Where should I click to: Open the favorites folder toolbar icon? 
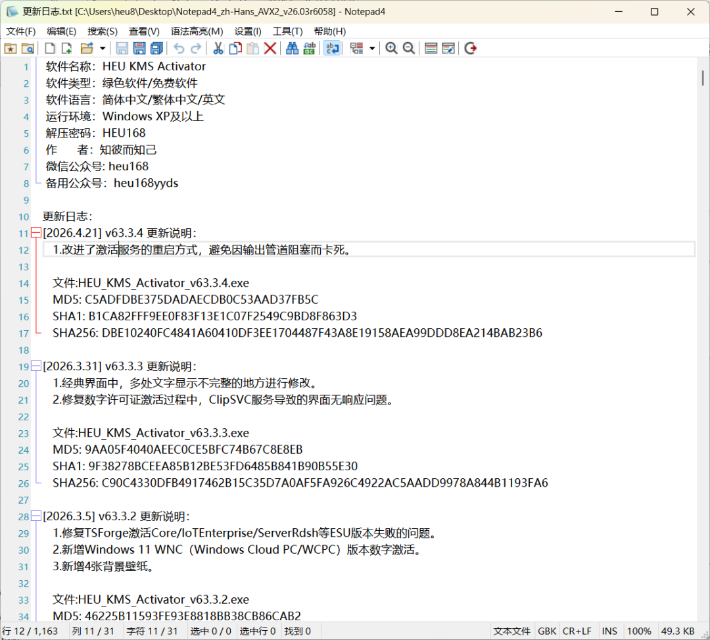pyautogui.click(x=11, y=49)
